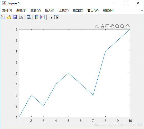Open the 文件(F) menu

click(7, 10)
